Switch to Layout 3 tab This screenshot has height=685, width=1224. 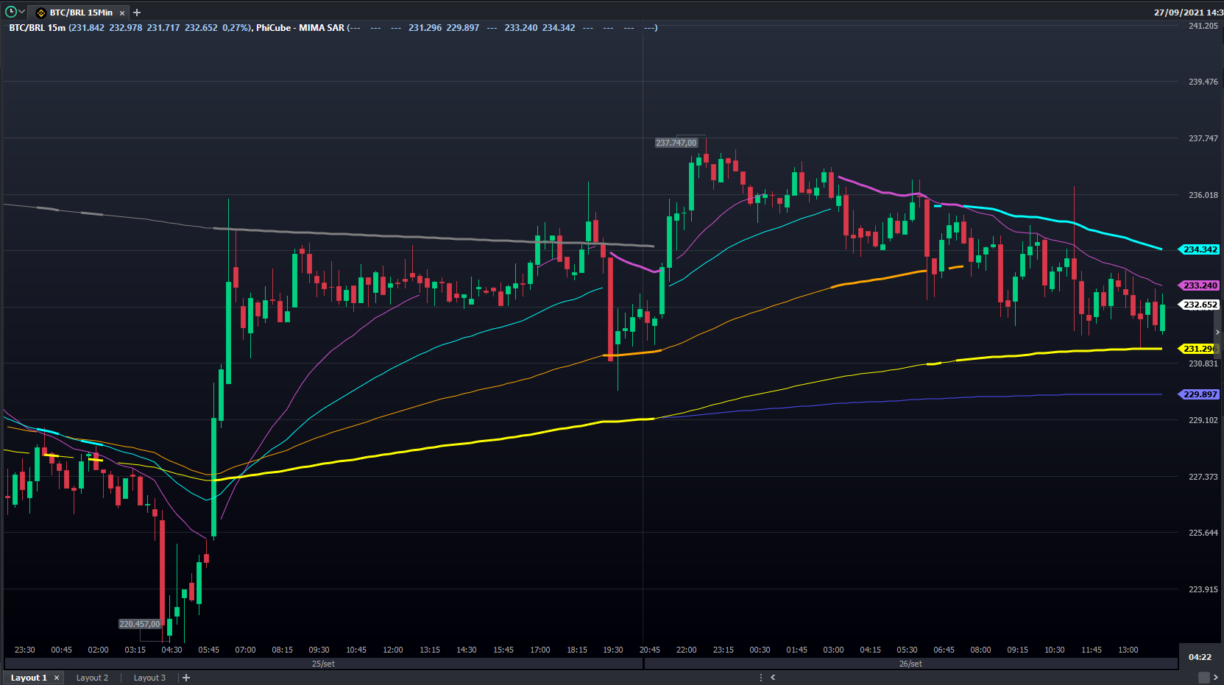[x=149, y=678]
